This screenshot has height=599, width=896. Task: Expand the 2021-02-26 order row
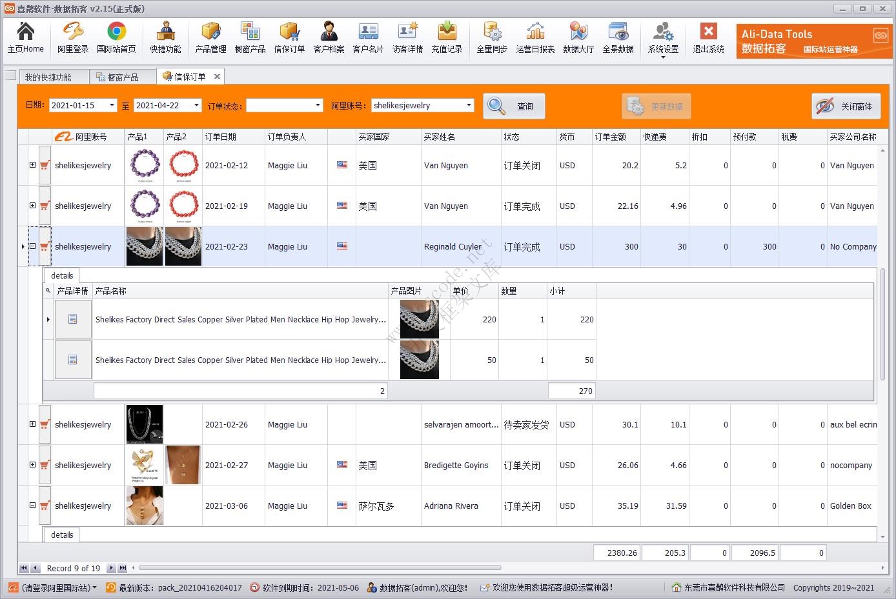[x=32, y=424]
